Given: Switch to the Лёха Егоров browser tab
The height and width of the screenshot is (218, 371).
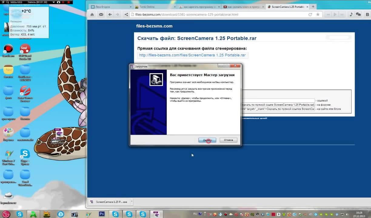Looking at the screenshot, I should coord(111,7).
